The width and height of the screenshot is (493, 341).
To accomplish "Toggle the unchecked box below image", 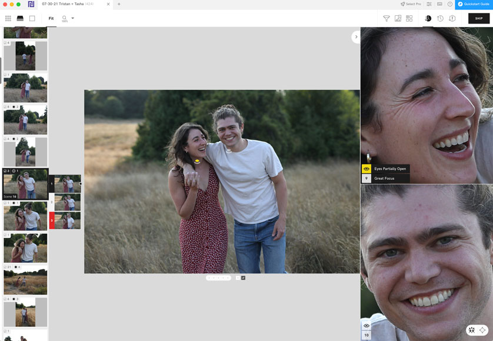I will (238, 278).
